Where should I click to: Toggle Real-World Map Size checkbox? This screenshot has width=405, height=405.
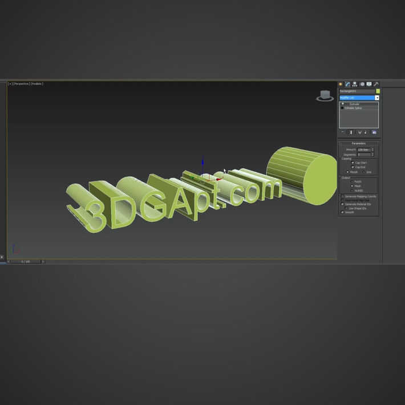coord(342,200)
